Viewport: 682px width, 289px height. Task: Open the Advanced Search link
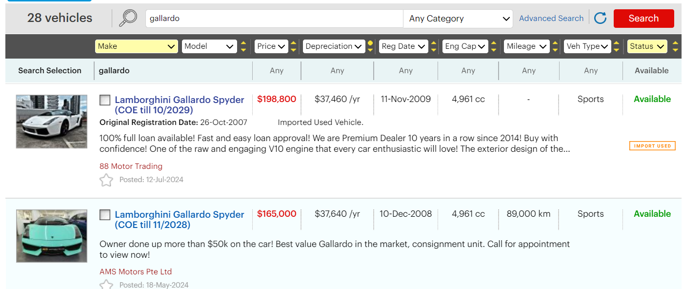(x=551, y=19)
